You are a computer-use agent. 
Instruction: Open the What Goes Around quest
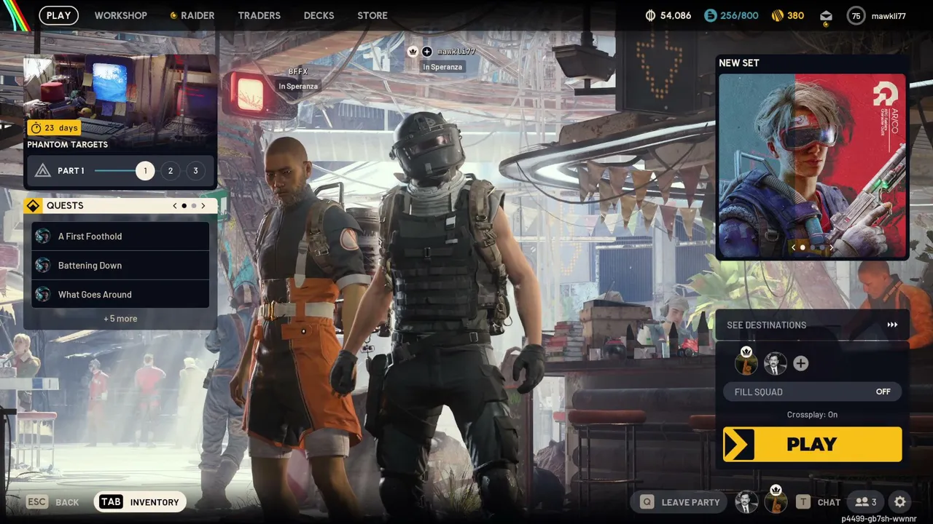[x=120, y=294]
